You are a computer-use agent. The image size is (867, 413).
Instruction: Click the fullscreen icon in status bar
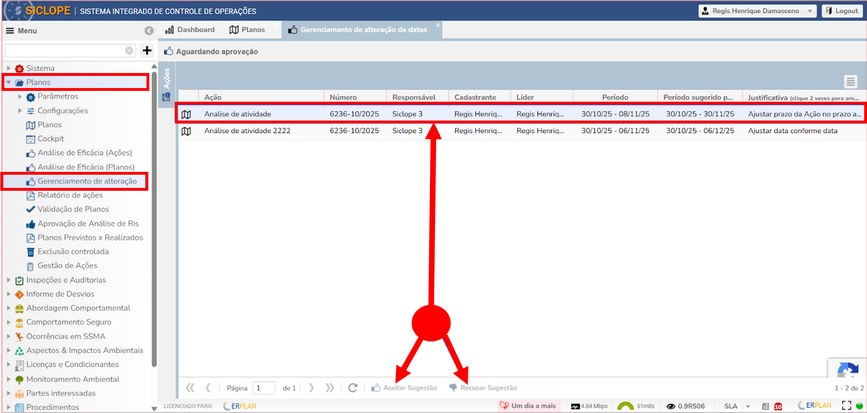(x=846, y=405)
